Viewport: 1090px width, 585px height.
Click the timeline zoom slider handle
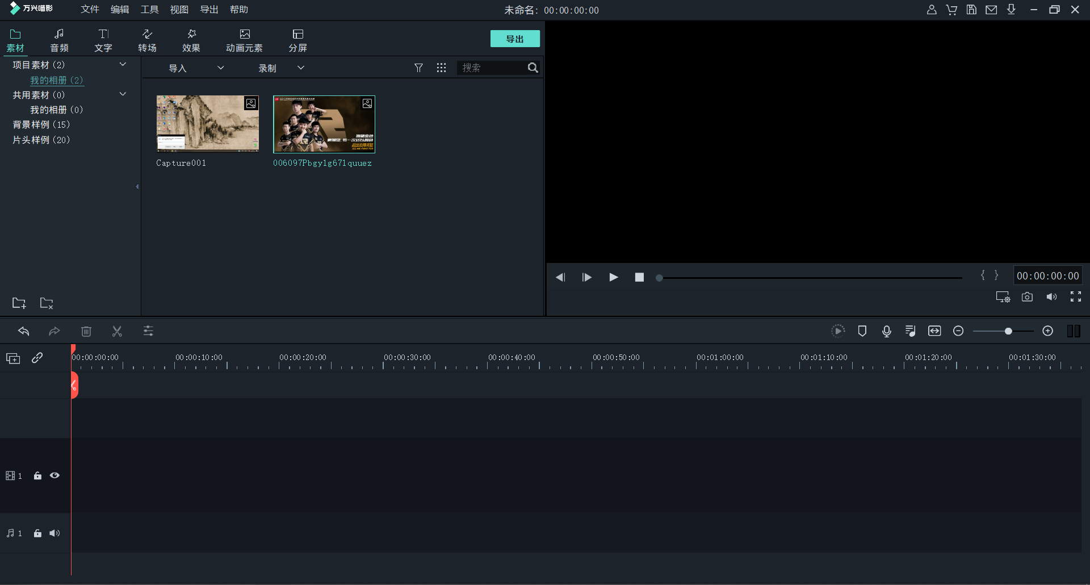pos(1008,331)
